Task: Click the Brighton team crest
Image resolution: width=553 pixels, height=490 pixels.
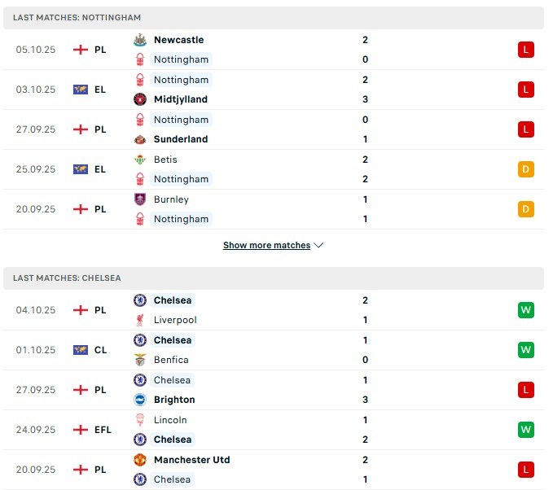Action: tap(140, 400)
